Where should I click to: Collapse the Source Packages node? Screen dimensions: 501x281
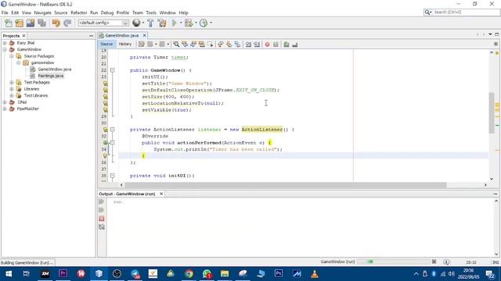coord(12,56)
